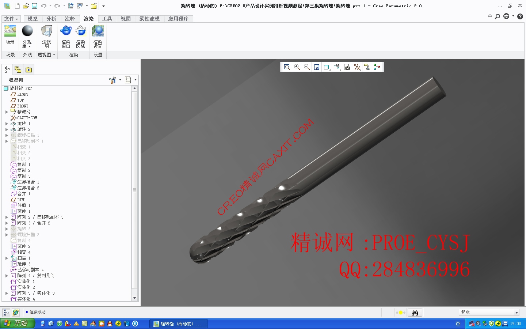The height and width of the screenshot is (329, 526).
Task: Click the New file icon
Action: coord(17,6)
